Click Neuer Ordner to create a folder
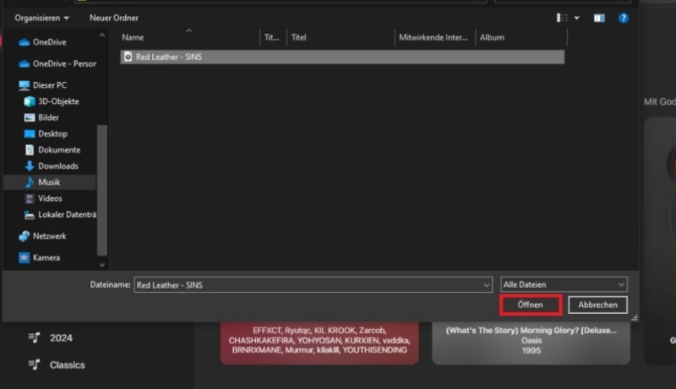 [x=113, y=18]
